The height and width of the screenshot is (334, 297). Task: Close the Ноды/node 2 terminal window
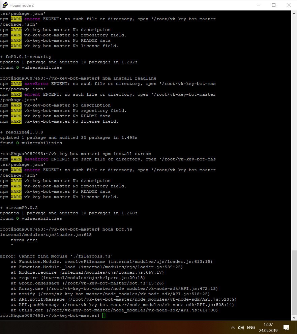coord(289,5)
